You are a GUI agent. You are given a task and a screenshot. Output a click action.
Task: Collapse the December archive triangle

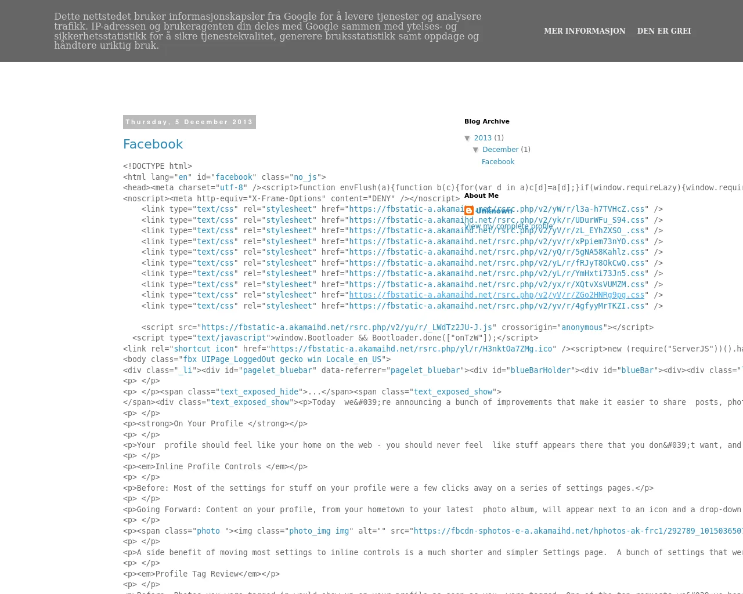475,150
